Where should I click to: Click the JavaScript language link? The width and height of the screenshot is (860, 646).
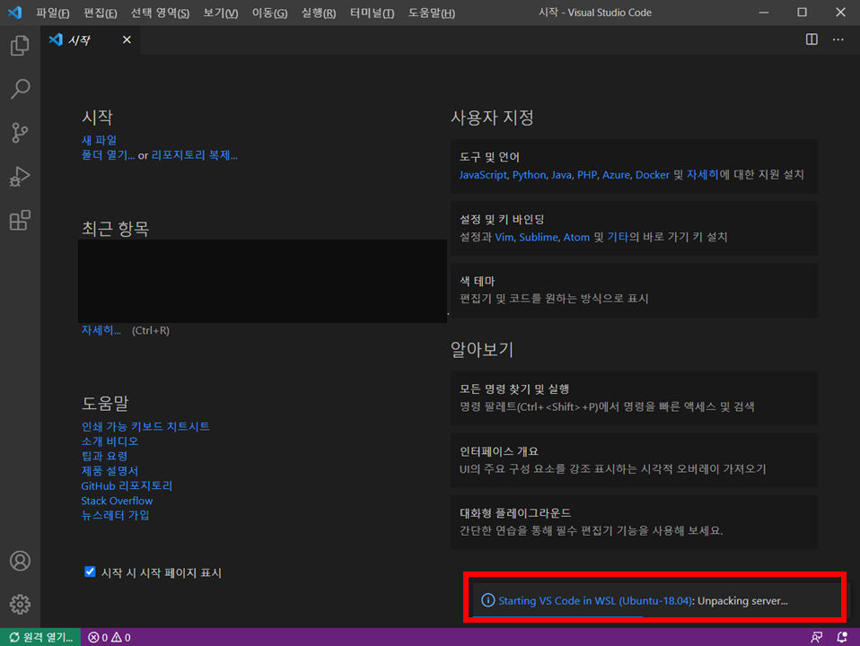[x=483, y=174]
